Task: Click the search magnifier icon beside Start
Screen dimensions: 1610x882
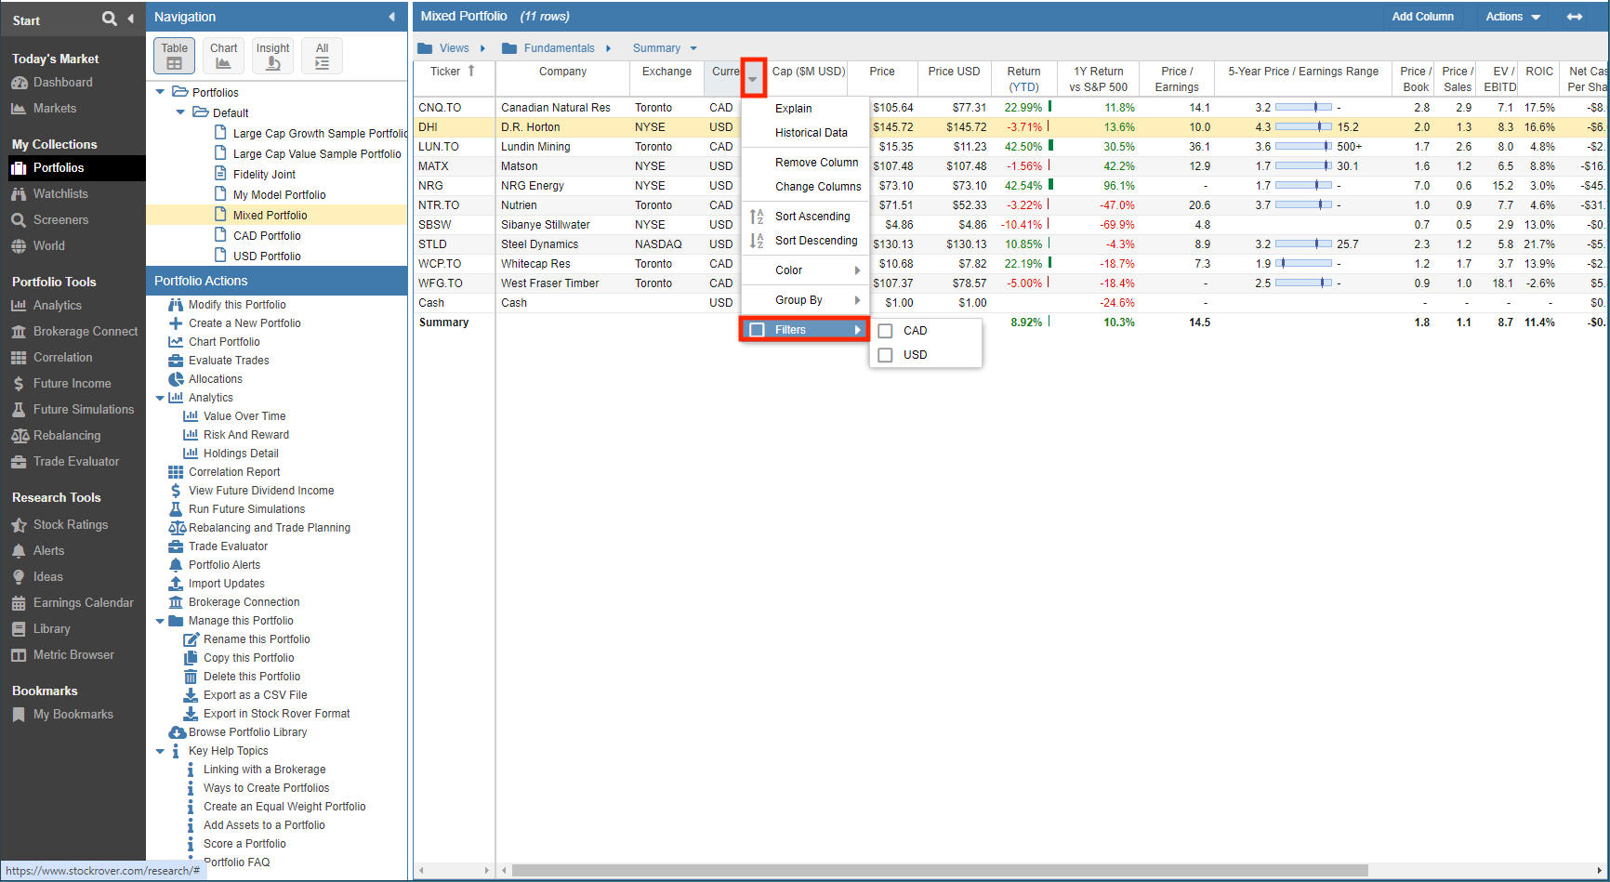Action: (109, 19)
